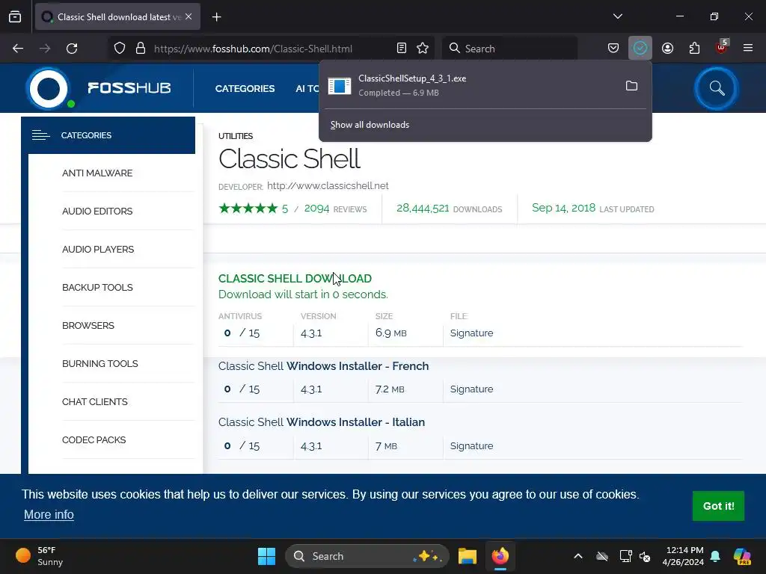Open Windows Start menu
The image size is (766, 574).
267,556
